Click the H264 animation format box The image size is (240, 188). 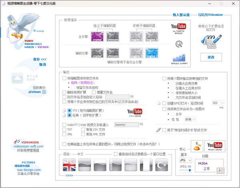tap(209, 166)
